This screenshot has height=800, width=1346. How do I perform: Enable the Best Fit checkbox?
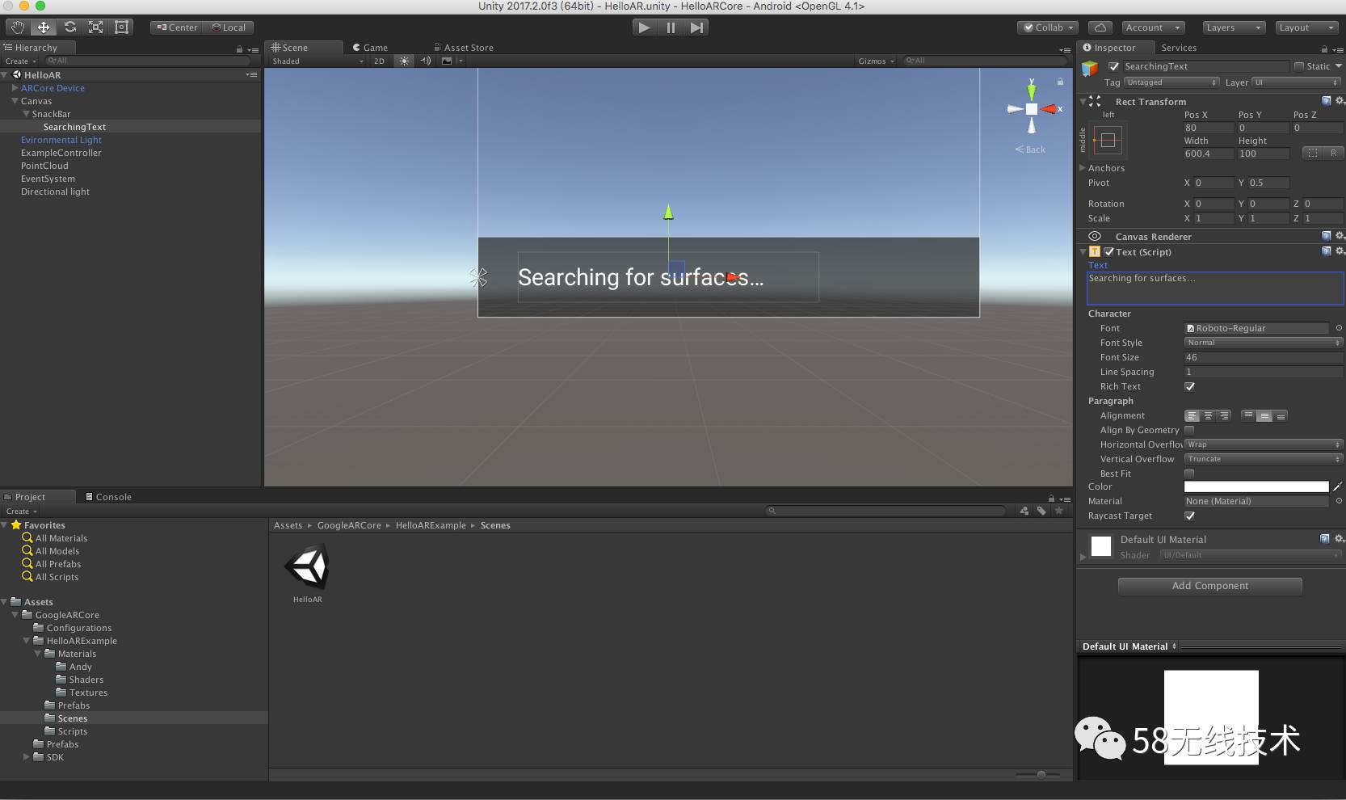[x=1189, y=474]
